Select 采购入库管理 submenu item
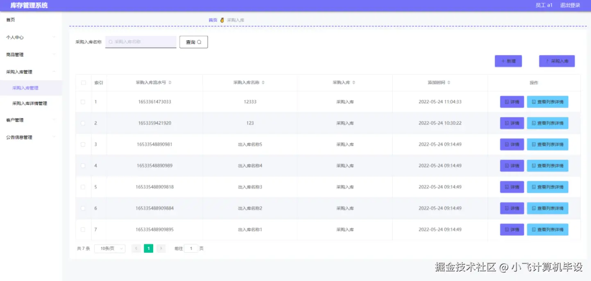Viewport: 591px width, 281px height. click(x=31, y=88)
